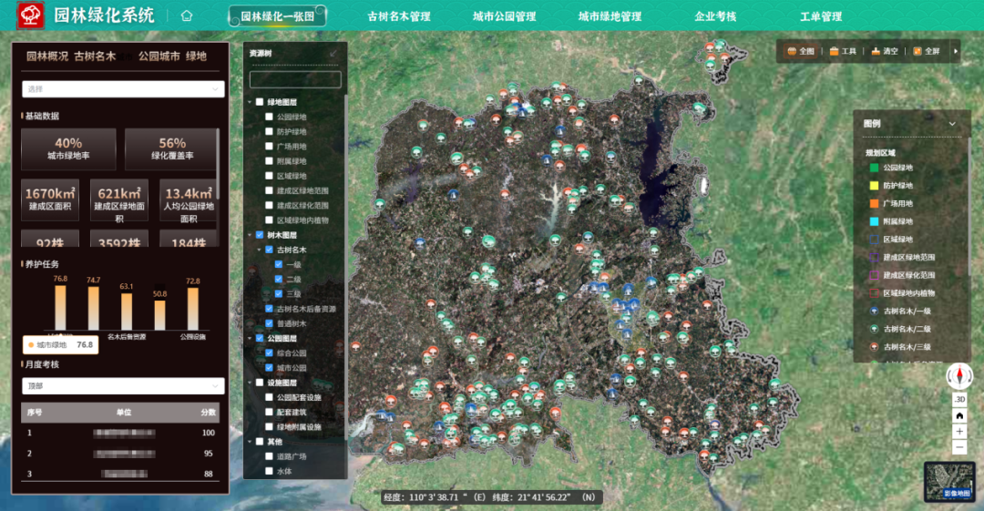
Task: Click the 建成区绿化范围 magenta outline symbol
Action: pyautogui.click(x=874, y=275)
